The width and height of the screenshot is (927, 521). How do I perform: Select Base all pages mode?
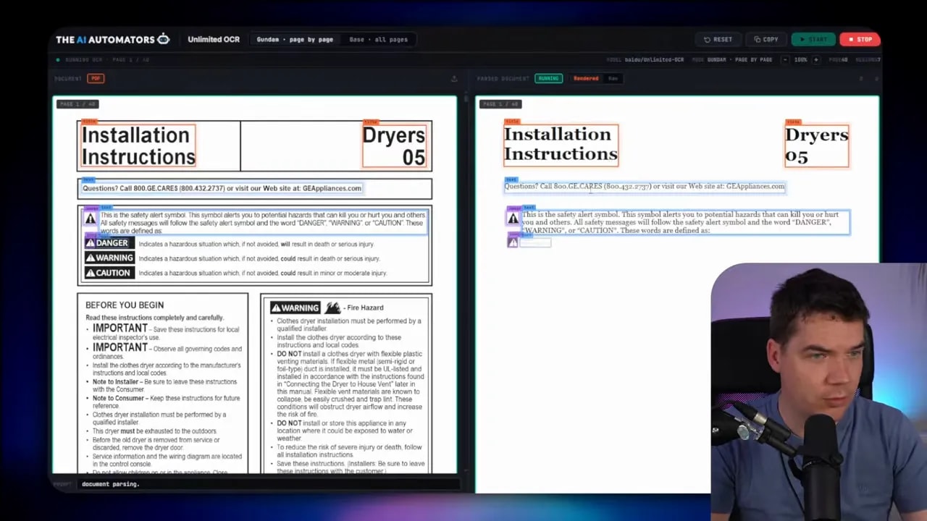(x=378, y=39)
